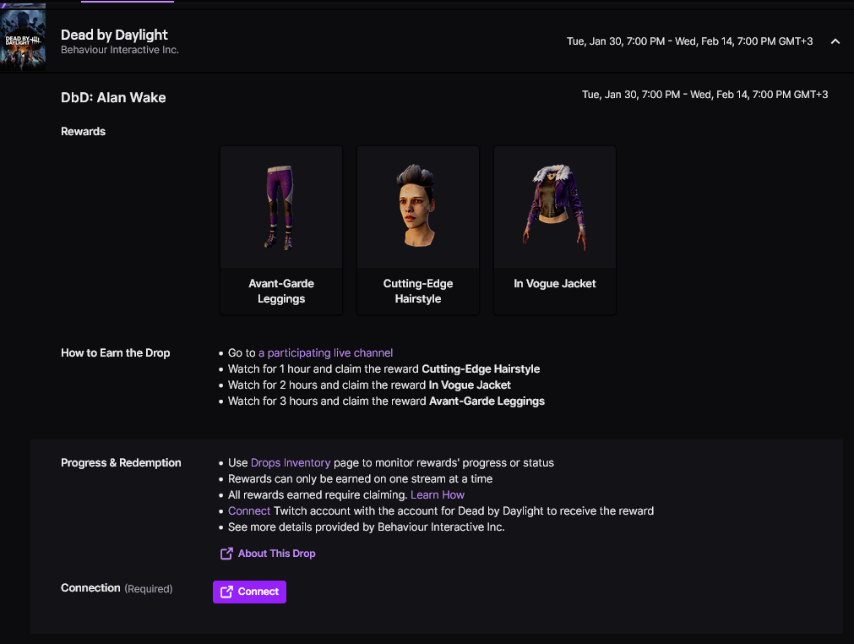
Task: Select the In Vogue Jacket reward card
Action: click(x=554, y=231)
